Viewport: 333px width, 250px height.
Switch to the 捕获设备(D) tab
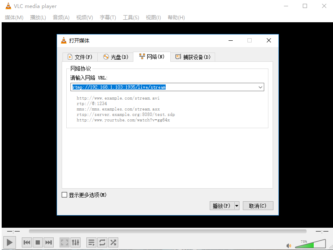(x=193, y=57)
